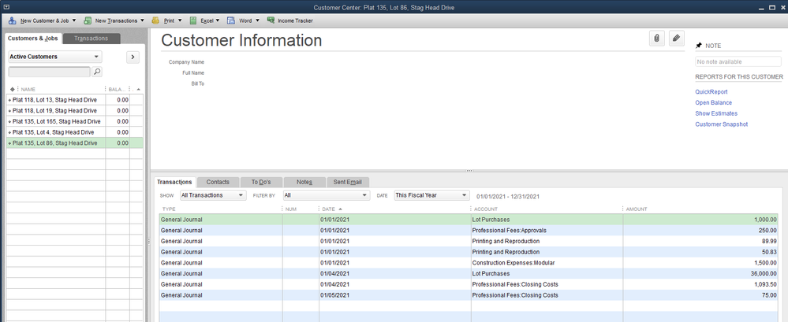Image resolution: width=788 pixels, height=322 pixels.
Task: Select Plat 135, Lot 165, Stag Head Drive
Action: pos(74,121)
